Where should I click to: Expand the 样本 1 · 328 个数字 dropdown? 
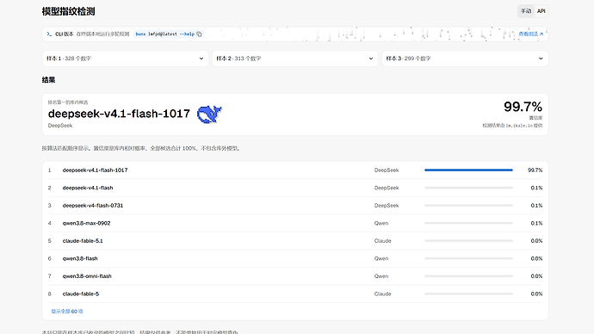point(125,59)
